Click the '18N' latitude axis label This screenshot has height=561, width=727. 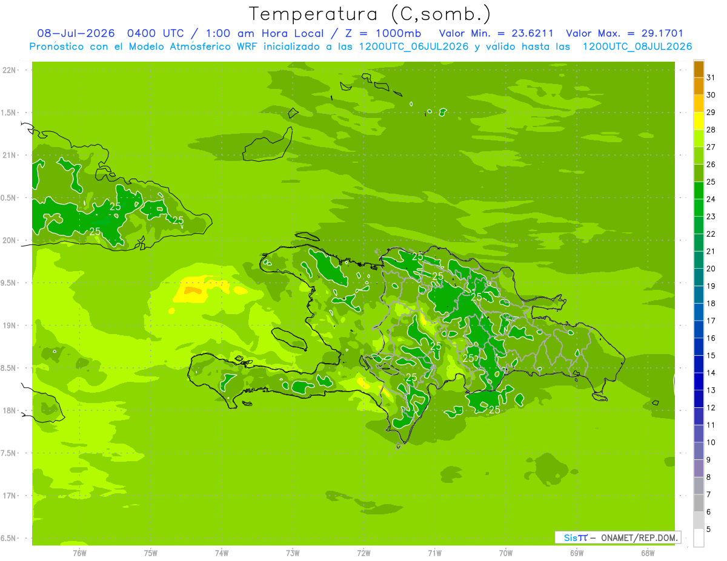9,410
